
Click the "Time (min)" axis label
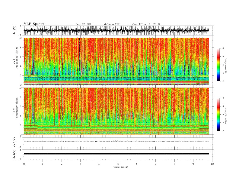coord(121,167)
